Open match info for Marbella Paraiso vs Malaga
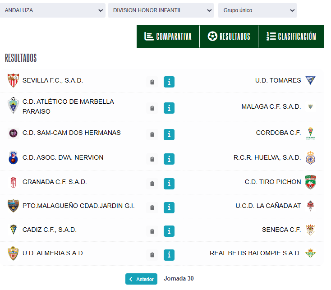The image size is (331, 290). coord(169,108)
